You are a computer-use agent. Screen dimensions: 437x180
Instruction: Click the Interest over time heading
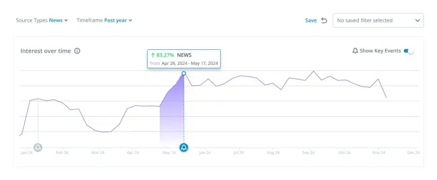click(46, 51)
